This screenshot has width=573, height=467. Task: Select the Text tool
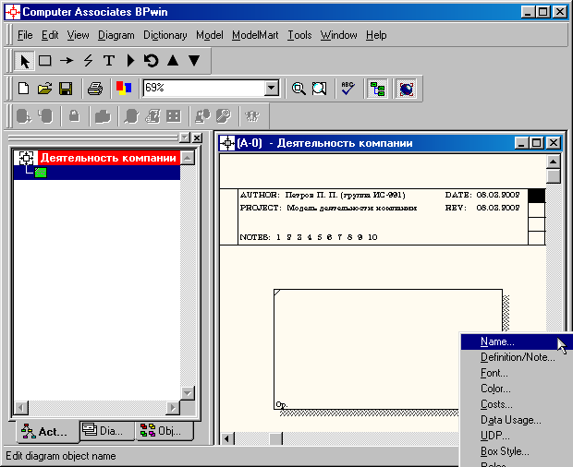[x=109, y=61]
